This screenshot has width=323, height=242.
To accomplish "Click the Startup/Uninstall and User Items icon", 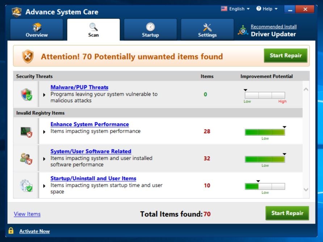I will pos(26,186).
